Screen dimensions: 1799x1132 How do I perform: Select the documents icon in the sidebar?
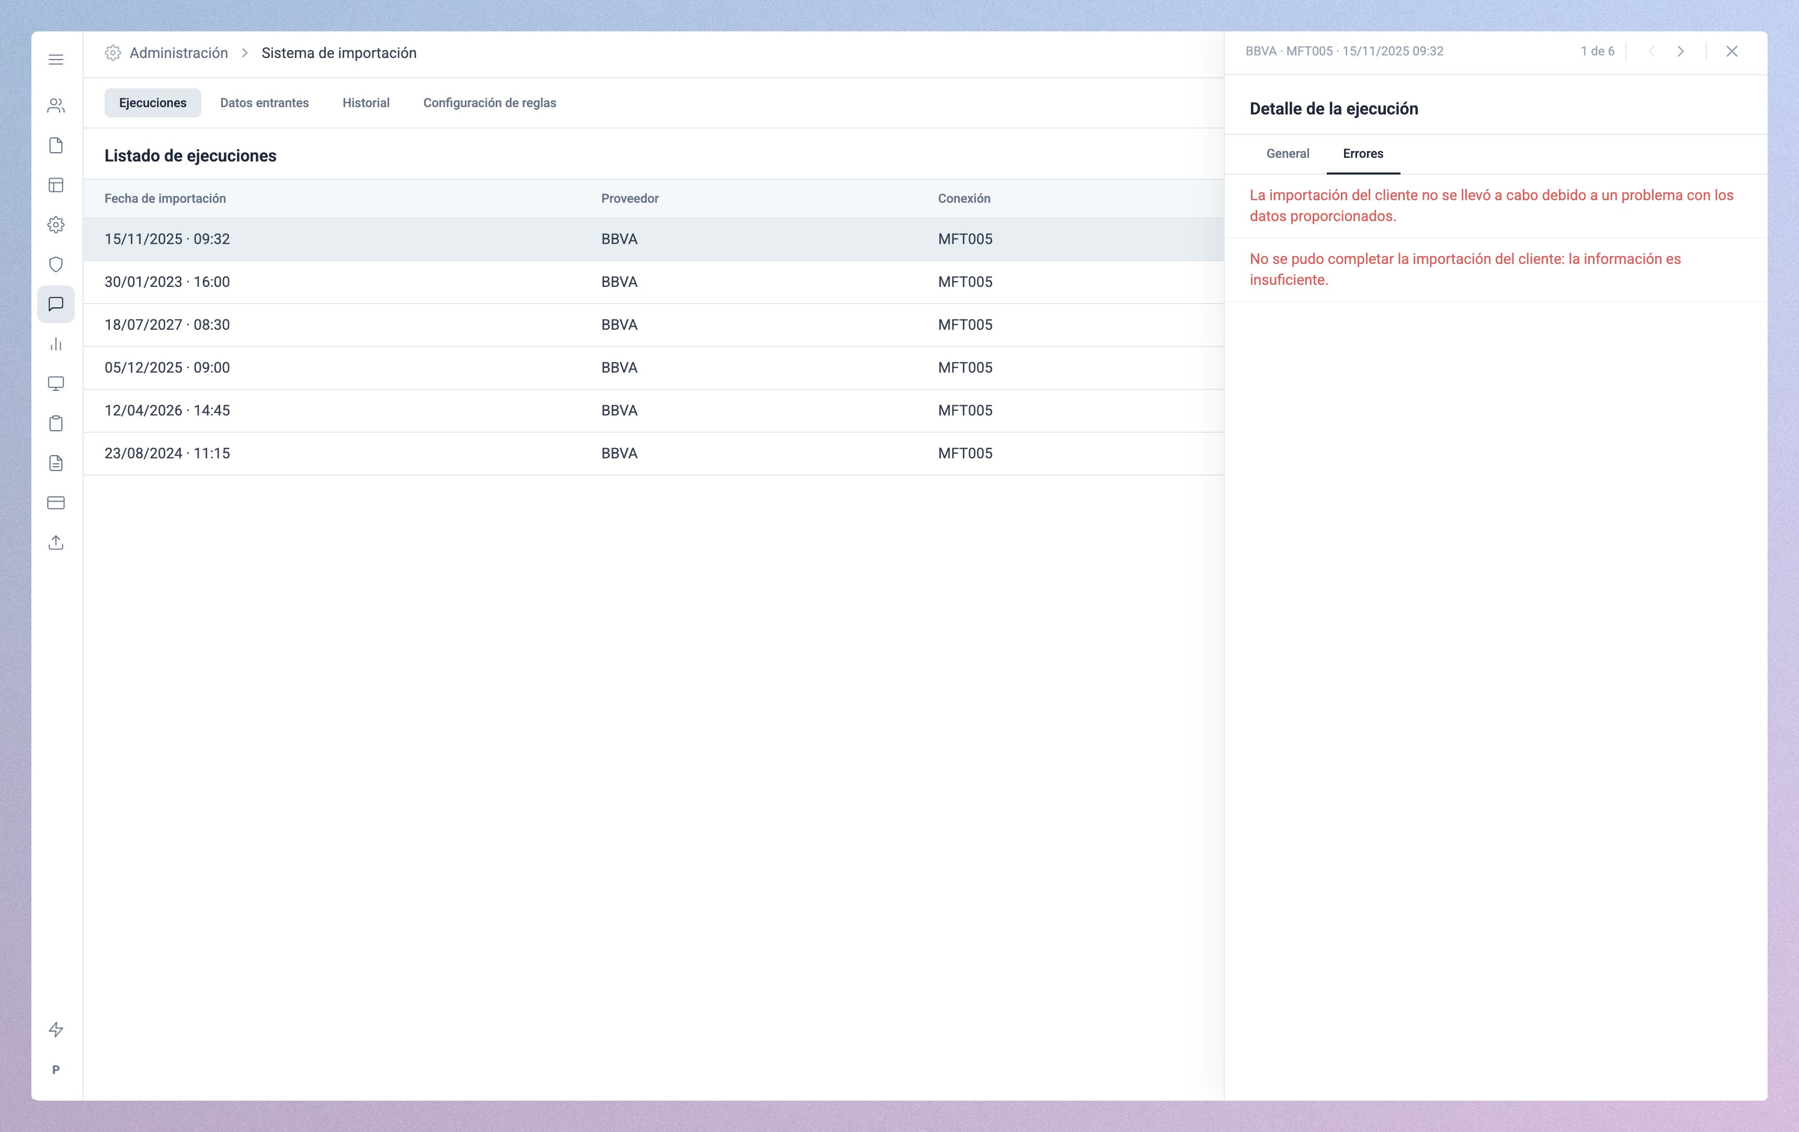(56, 145)
